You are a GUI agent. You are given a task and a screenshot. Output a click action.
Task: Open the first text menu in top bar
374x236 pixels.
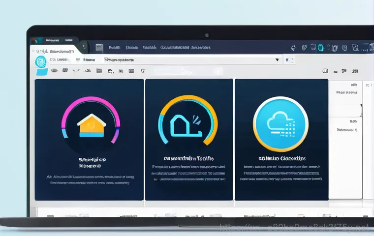[x=114, y=48]
